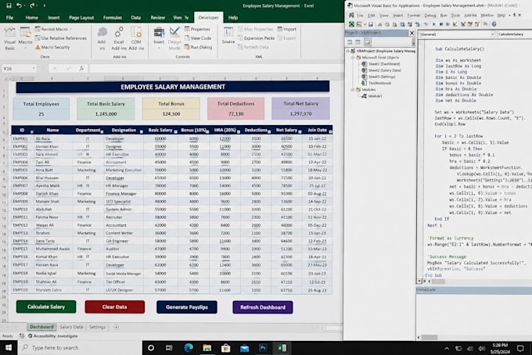Click the blue Run Sub play icon
Viewport: 532px width, 355px height.
point(434,24)
